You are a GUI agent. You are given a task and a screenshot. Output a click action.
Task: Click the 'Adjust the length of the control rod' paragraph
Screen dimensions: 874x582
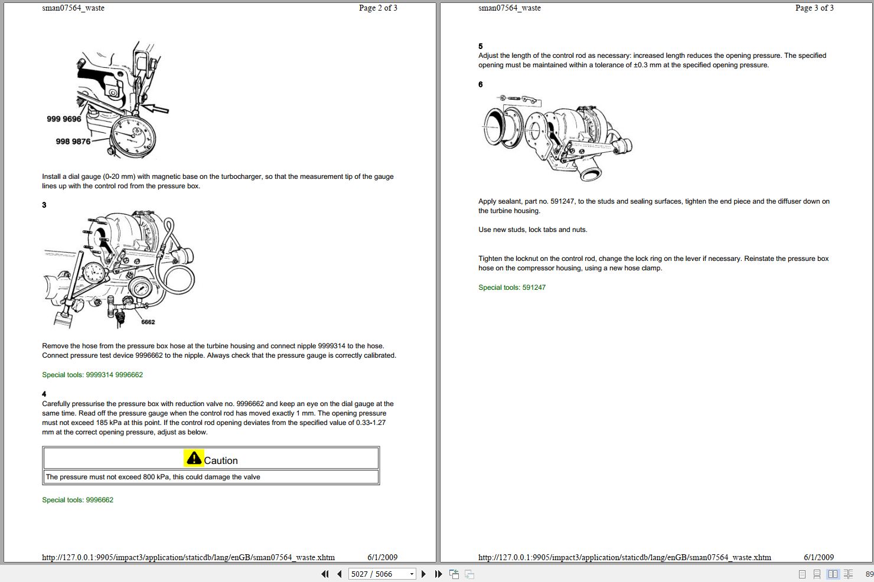(x=653, y=60)
